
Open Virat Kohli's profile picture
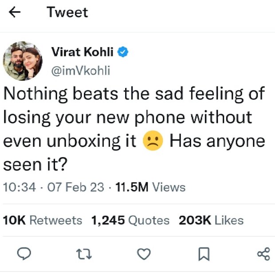23,61
